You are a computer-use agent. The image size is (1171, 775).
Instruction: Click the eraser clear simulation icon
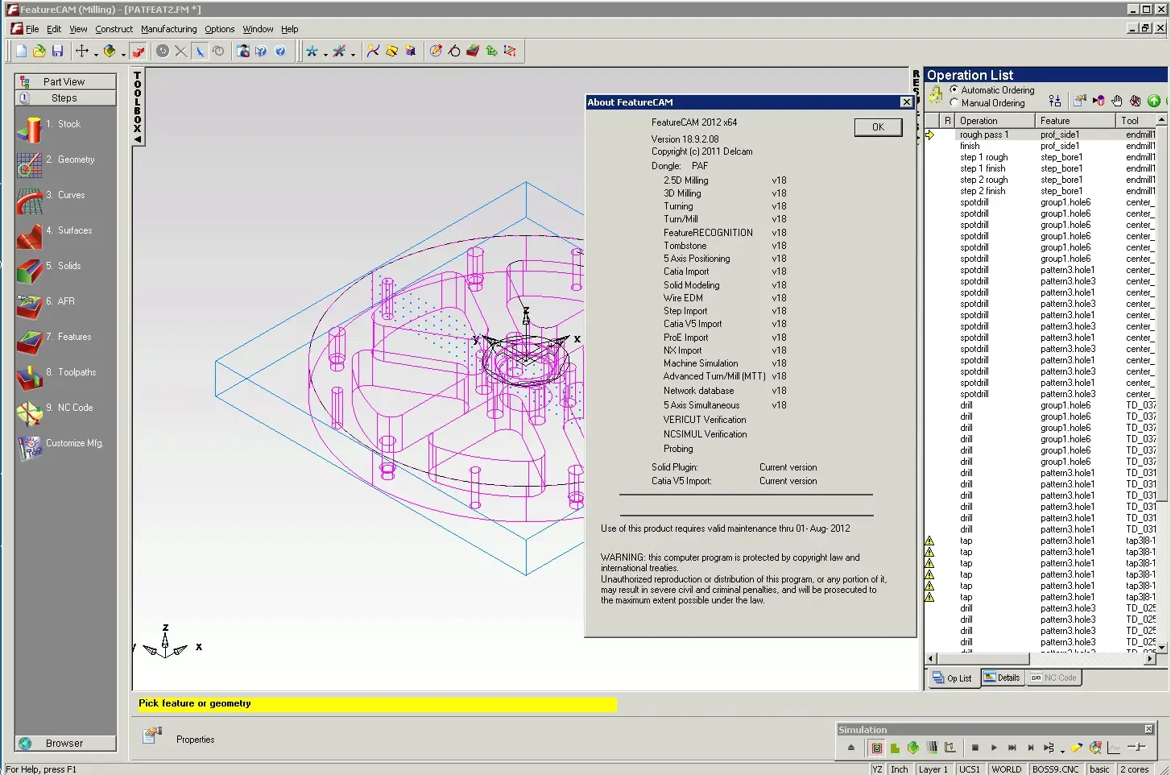tap(1076, 748)
